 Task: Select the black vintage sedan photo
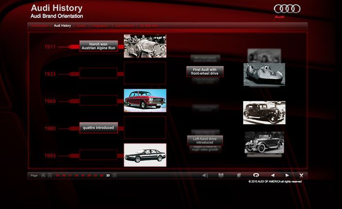coord(264,113)
